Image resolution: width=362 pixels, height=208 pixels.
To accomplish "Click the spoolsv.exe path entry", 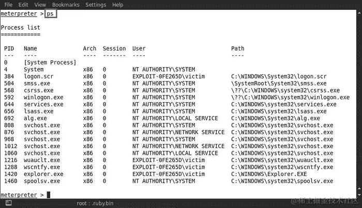I will tap(282, 181).
